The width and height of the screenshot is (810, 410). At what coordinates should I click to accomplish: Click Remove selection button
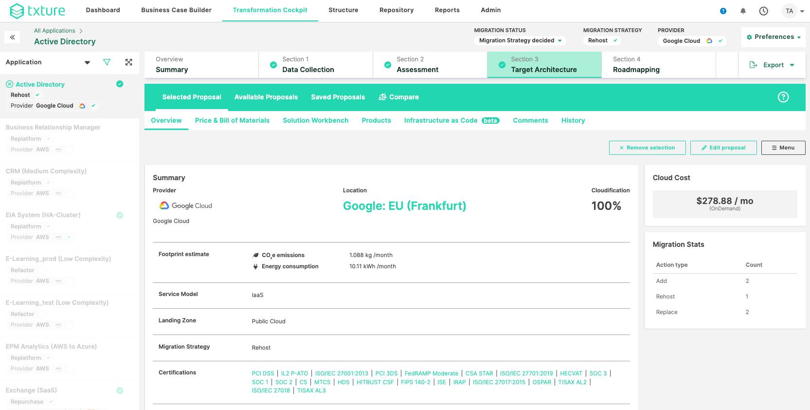[x=648, y=148]
